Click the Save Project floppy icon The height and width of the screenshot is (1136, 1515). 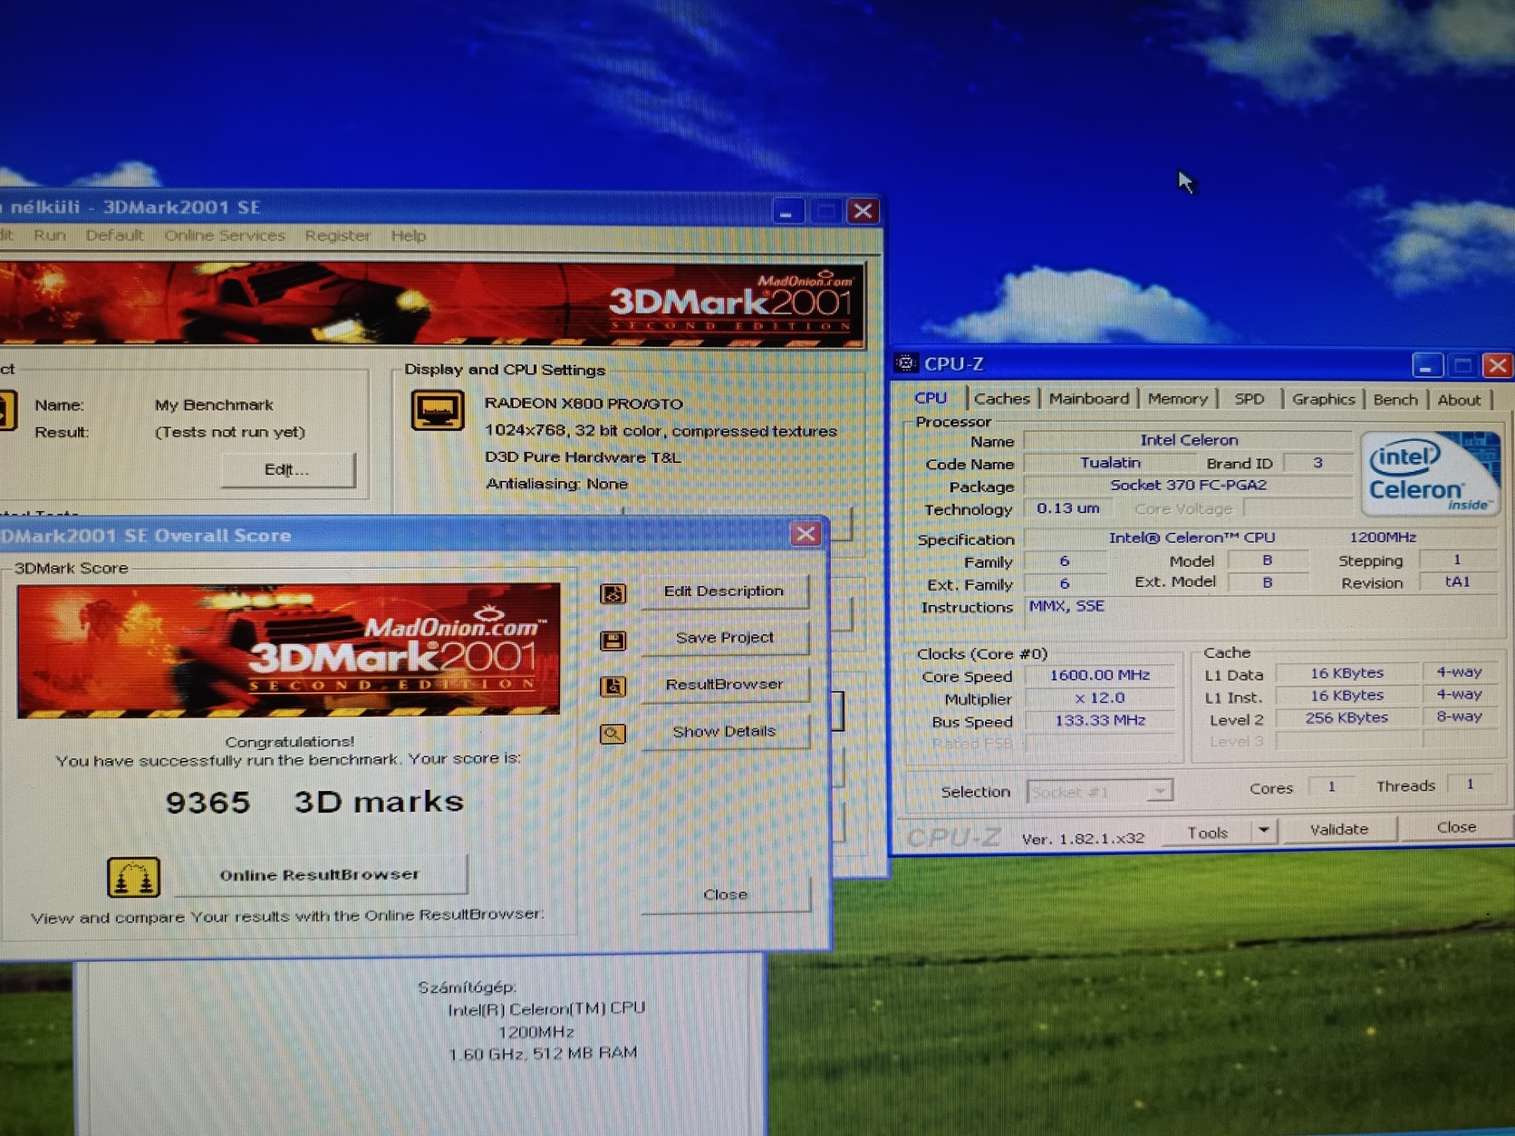(613, 640)
